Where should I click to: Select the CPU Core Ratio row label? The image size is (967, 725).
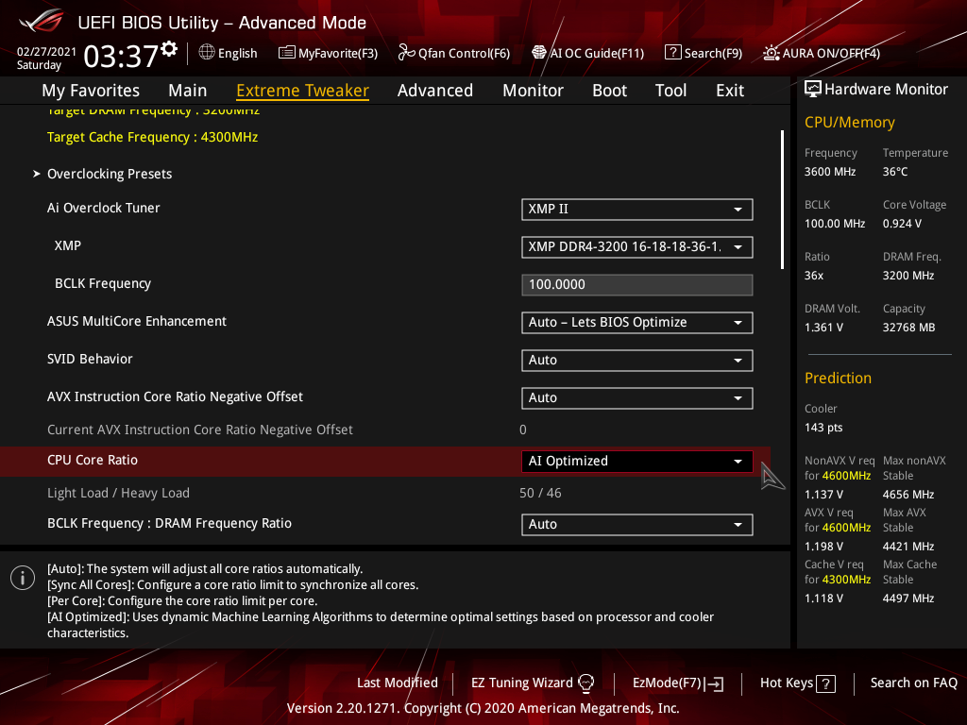point(93,460)
